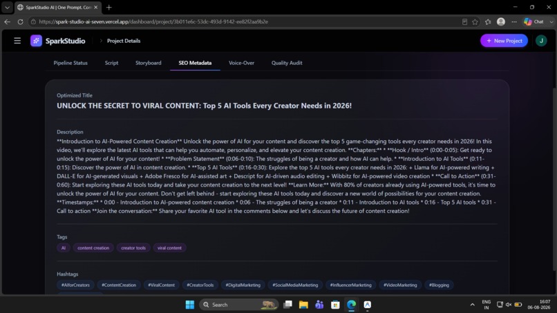Open the reader view icon in address bar
This screenshot has height=313, width=557.
click(x=464, y=21)
